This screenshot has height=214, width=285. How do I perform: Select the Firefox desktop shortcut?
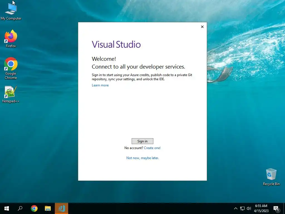click(x=11, y=39)
